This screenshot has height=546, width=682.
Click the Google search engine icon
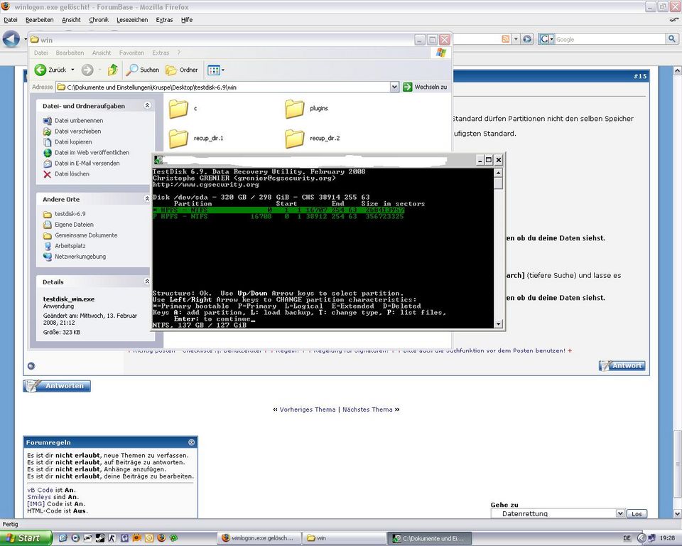(545, 39)
